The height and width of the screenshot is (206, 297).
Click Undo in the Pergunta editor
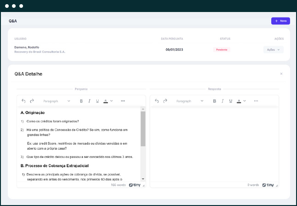tap(23, 101)
